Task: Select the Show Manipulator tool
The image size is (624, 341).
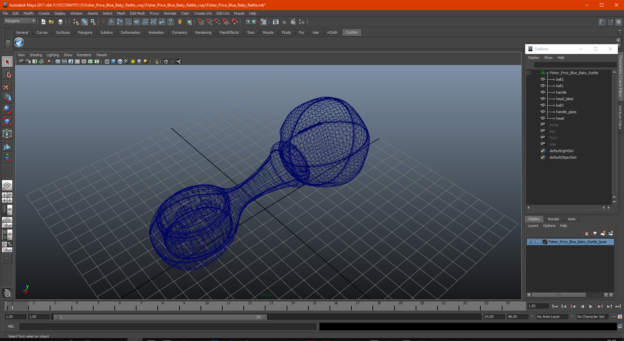Action: [x=7, y=158]
